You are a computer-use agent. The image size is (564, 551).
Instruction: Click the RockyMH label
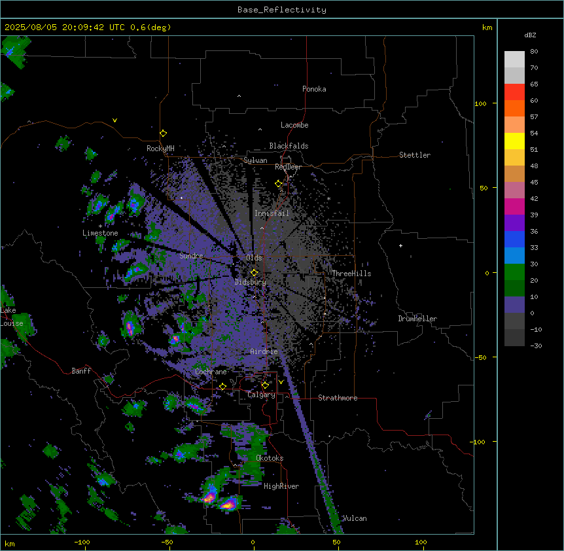[x=160, y=148]
